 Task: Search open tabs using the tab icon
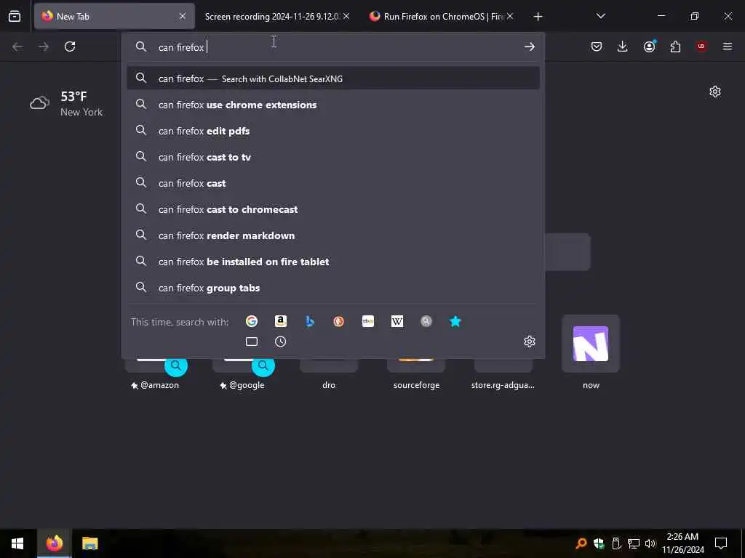(x=251, y=341)
